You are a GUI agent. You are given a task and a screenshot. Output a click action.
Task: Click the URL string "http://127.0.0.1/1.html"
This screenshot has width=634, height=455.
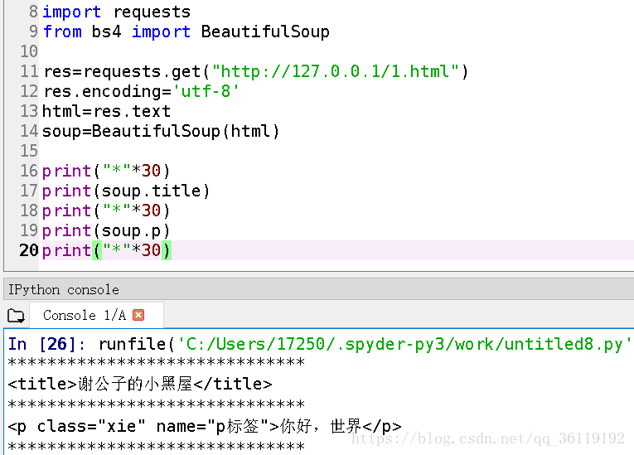[336, 71]
